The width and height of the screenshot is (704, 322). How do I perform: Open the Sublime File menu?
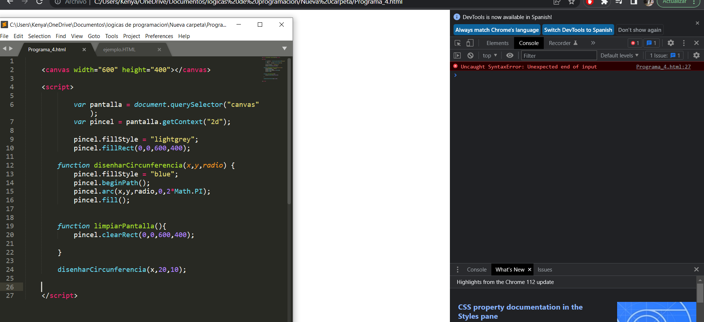4,36
